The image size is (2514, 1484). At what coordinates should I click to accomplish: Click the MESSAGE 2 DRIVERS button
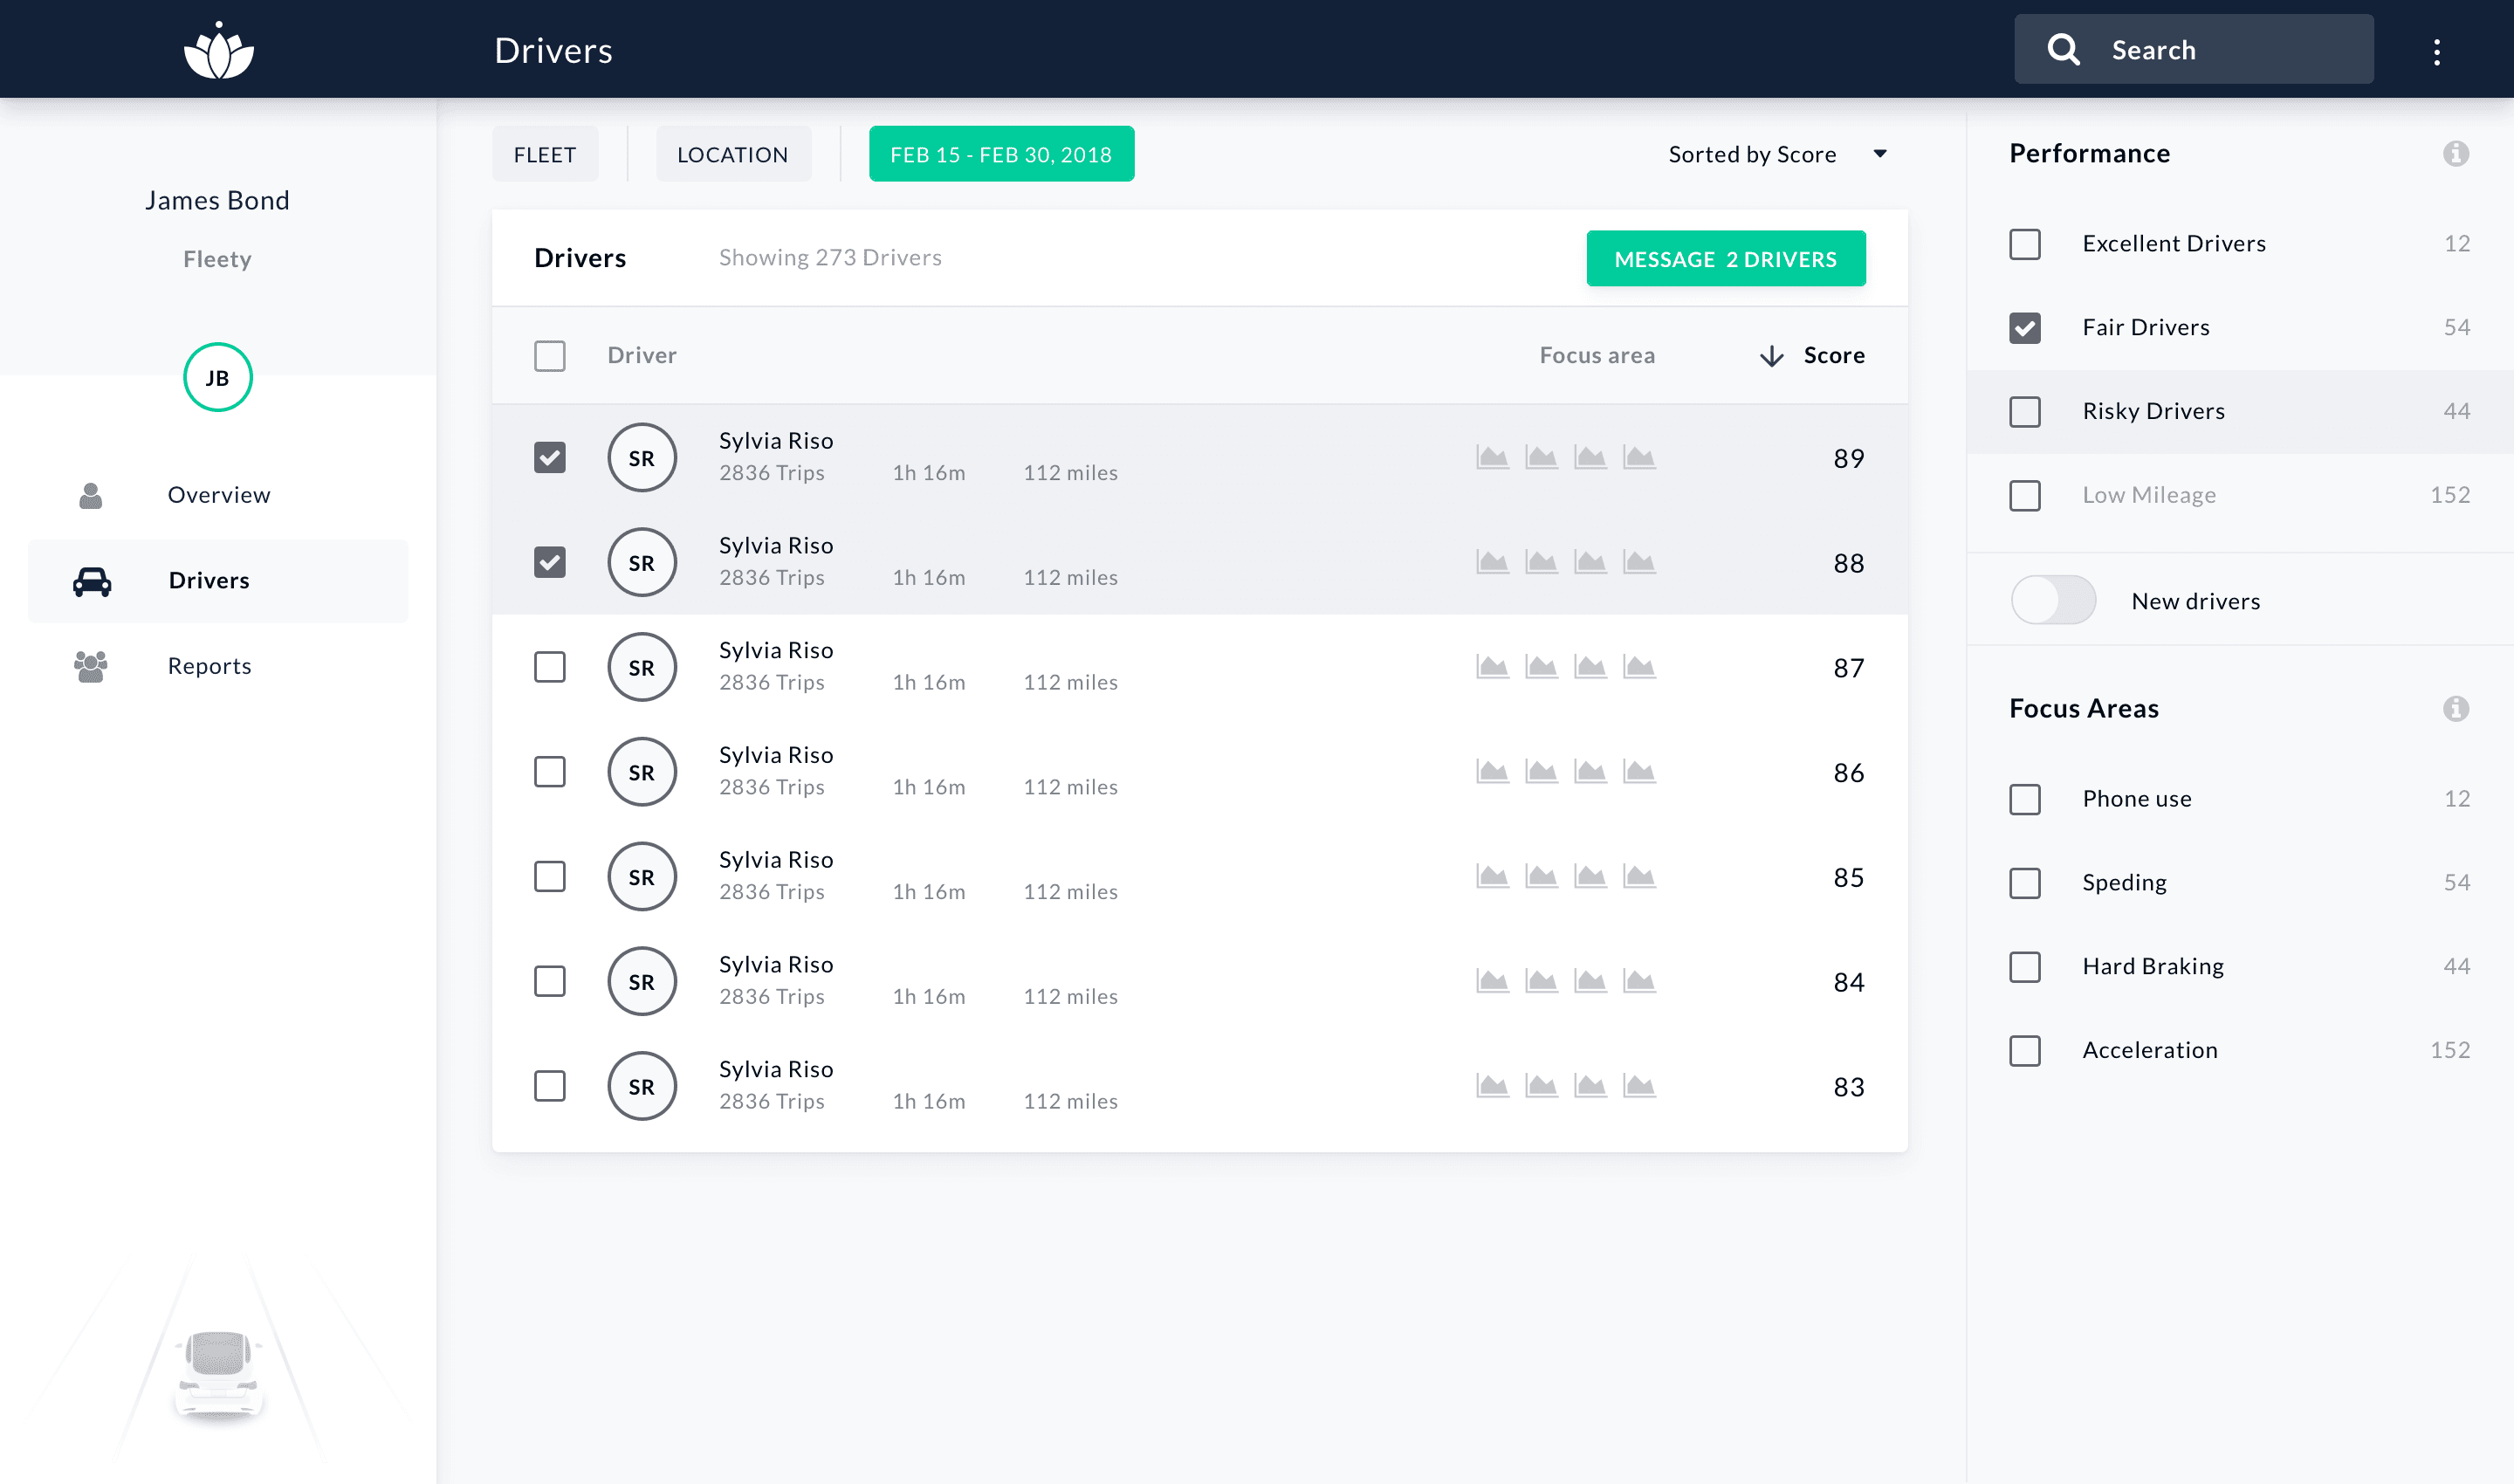1725,258
